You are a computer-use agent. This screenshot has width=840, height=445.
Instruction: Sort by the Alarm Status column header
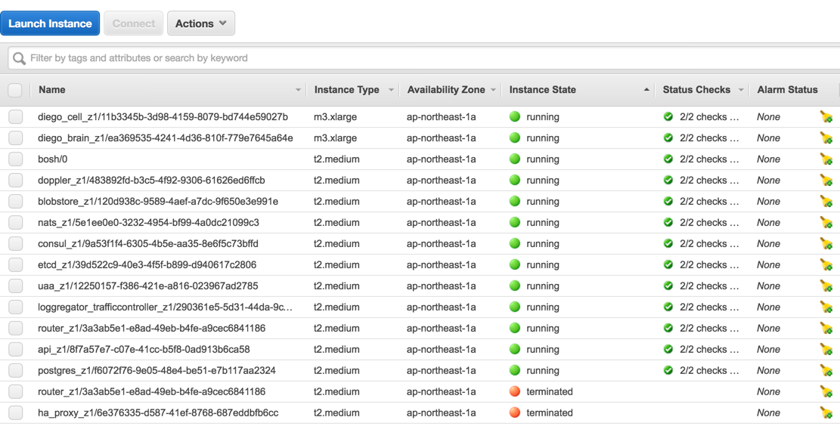click(x=787, y=90)
